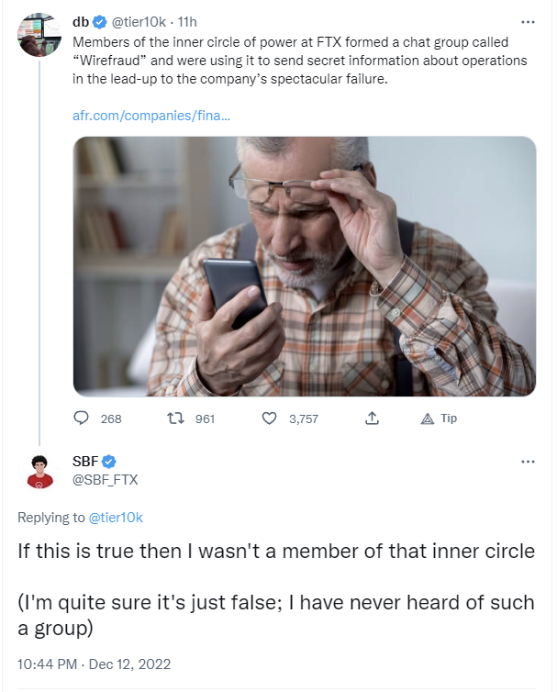Screen dimensions: 557x692
Task: Click the reply icon showing 268 replies
Action: pos(83,419)
